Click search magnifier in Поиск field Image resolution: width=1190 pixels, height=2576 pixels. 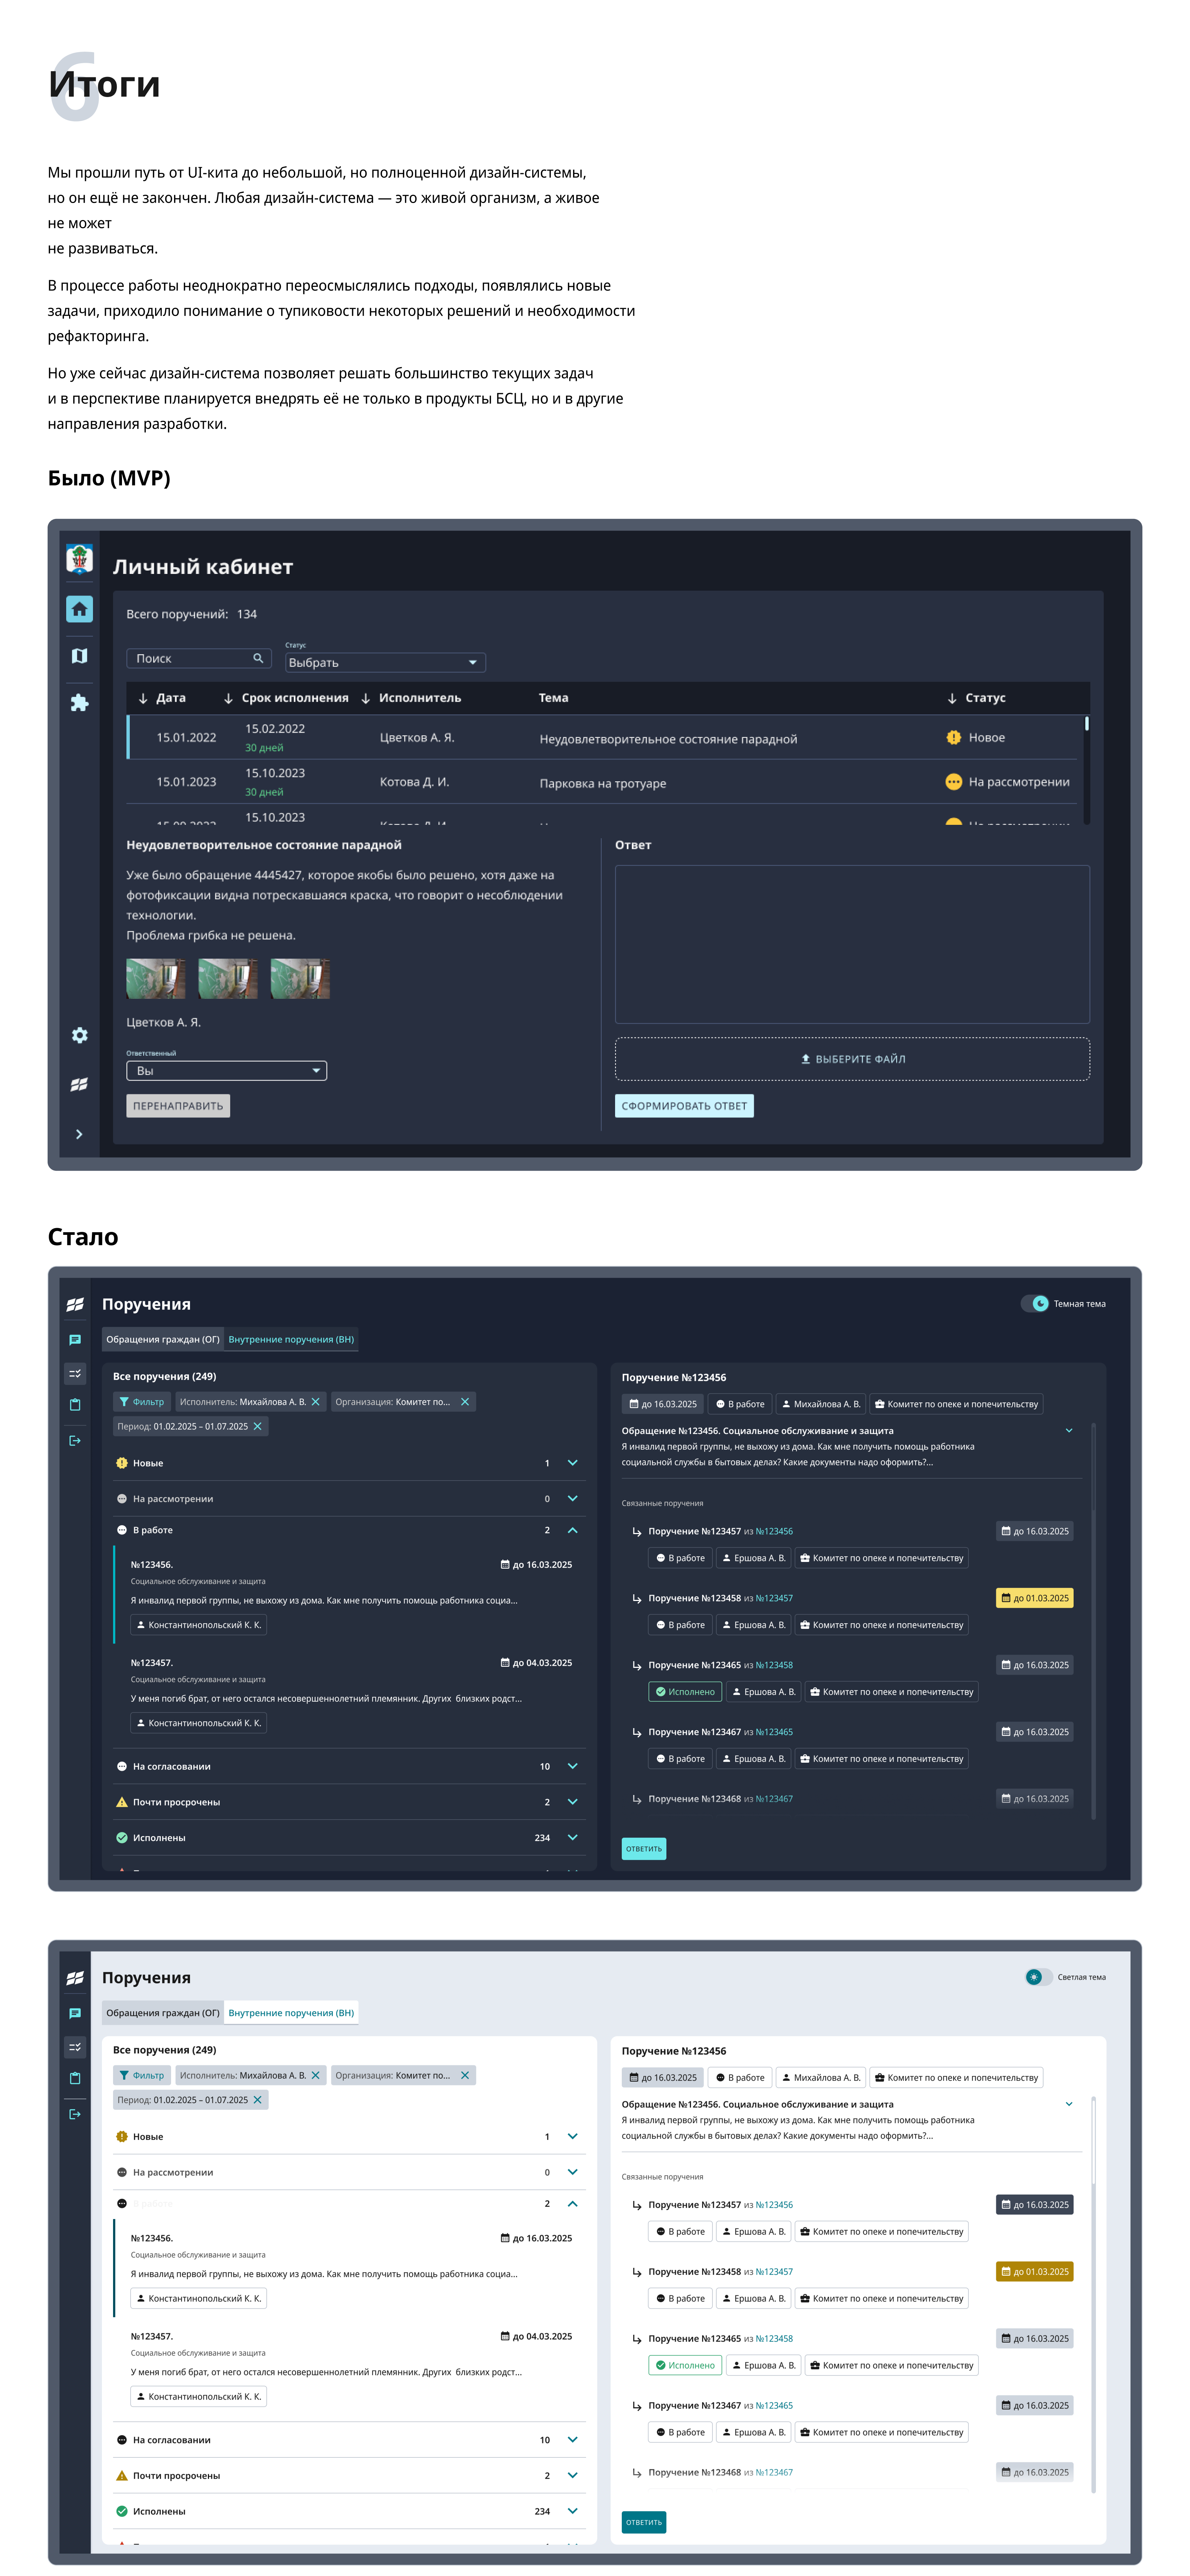pos(258,658)
